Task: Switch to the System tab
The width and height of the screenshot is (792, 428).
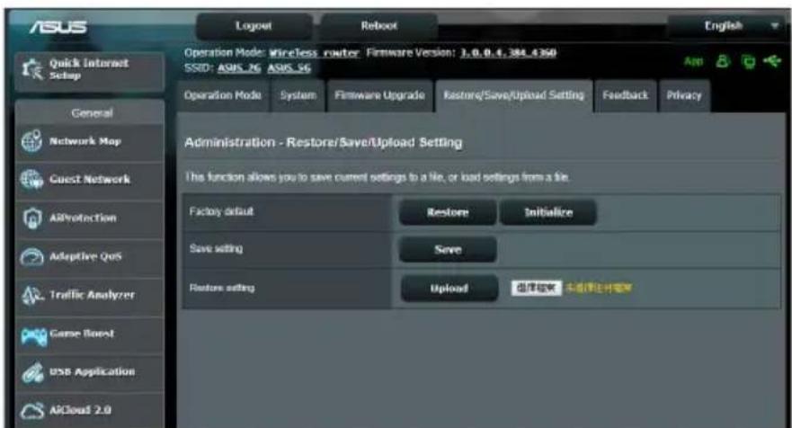Action: 298,95
